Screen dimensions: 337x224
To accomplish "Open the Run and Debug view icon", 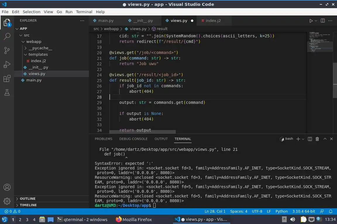I will tap(7, 64).
